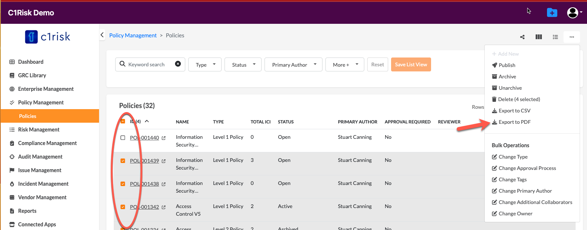The height and width of the screenshot is (230, 587).
Task: Select Export to PDF
Action: tap(511, 122)
